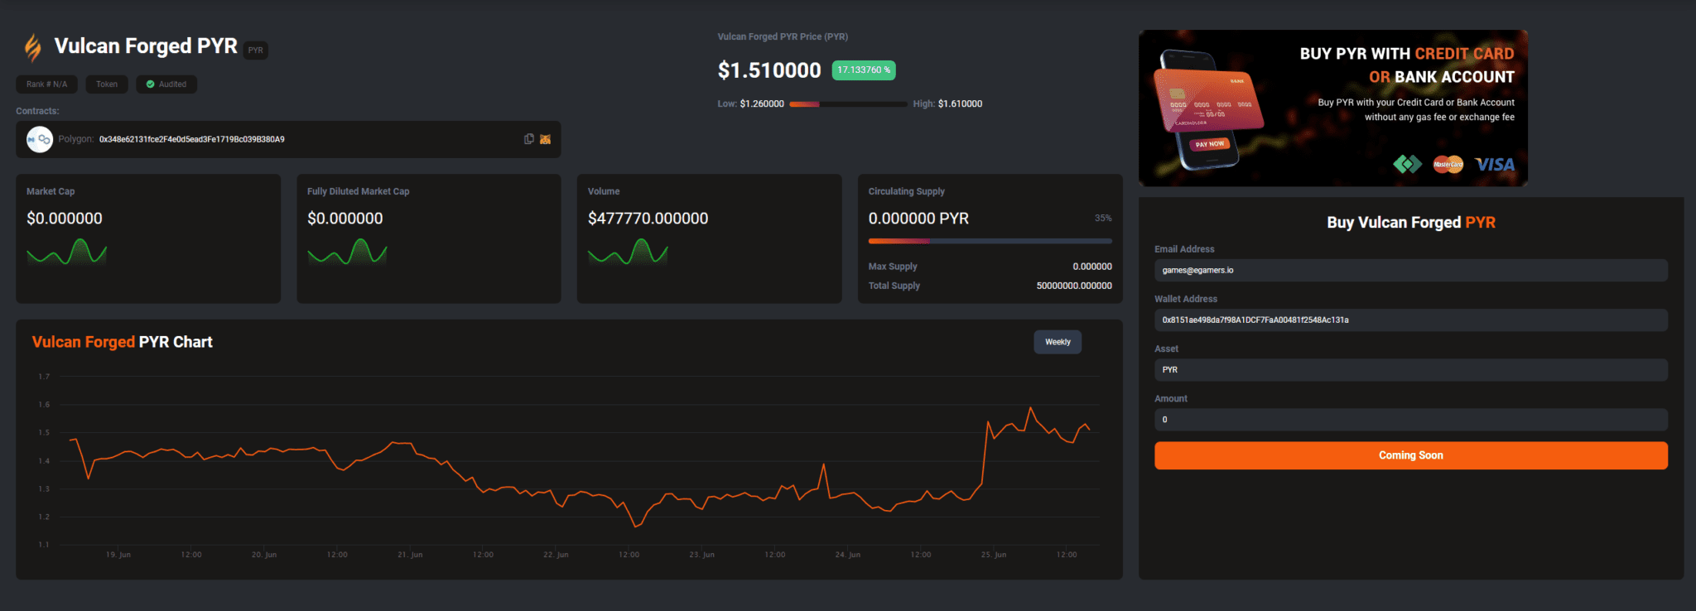This screenshot has width=1696, height=611.
Task: Click the Low $1.260000 label
Action: [750, 104]
